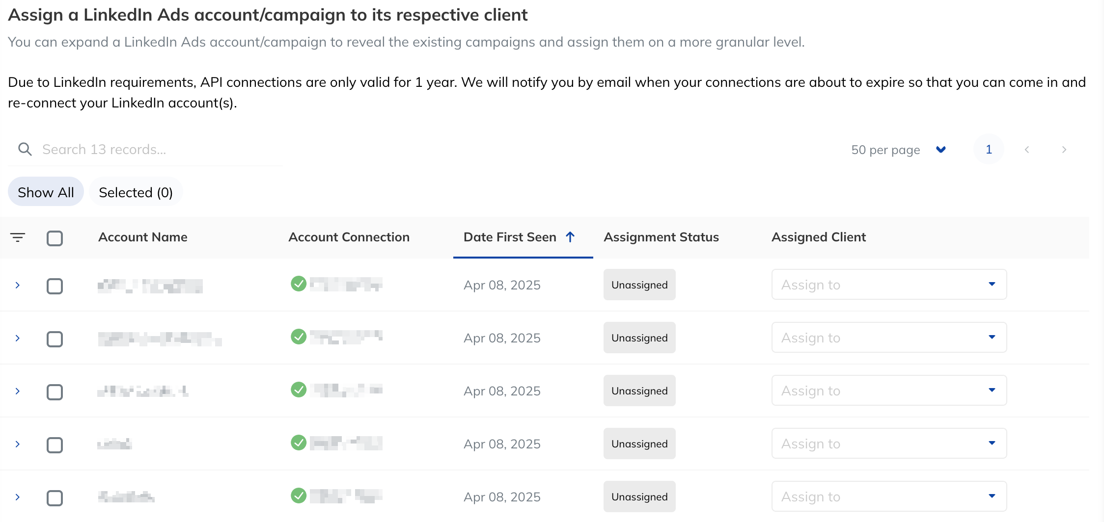Open the table filter lines icon

18,237
